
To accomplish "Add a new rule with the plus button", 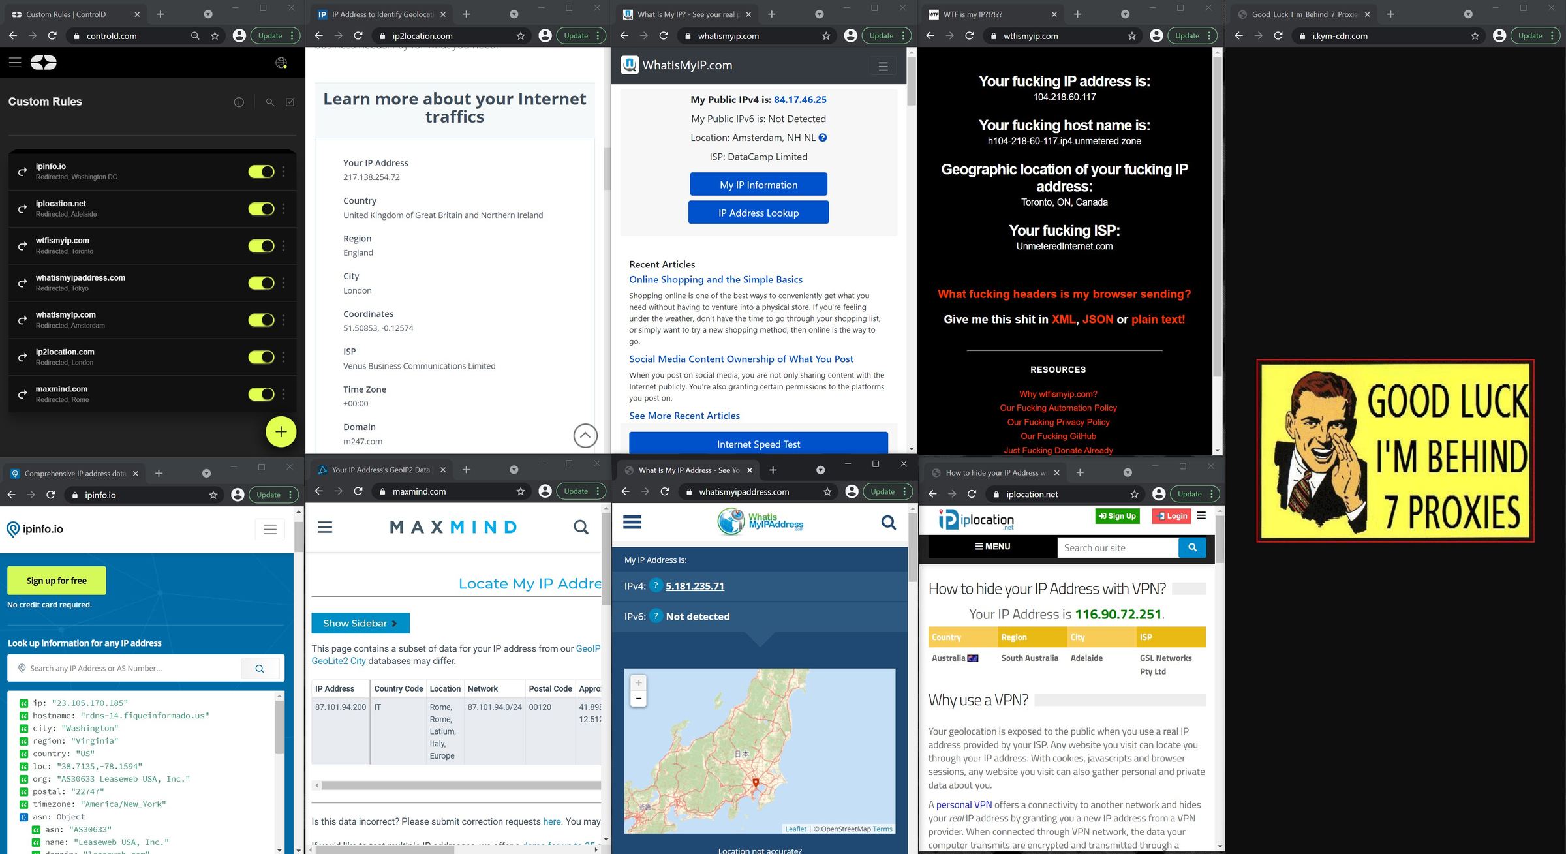I will [281, 431].
